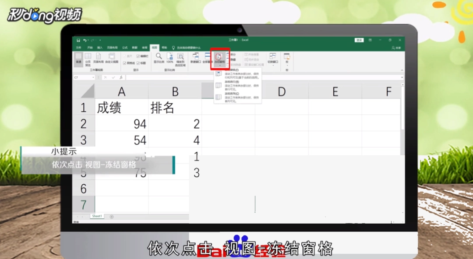Click the 共享 share button
Image resolution: width=473 pixels, height=259 pixels.
(396, 48)
